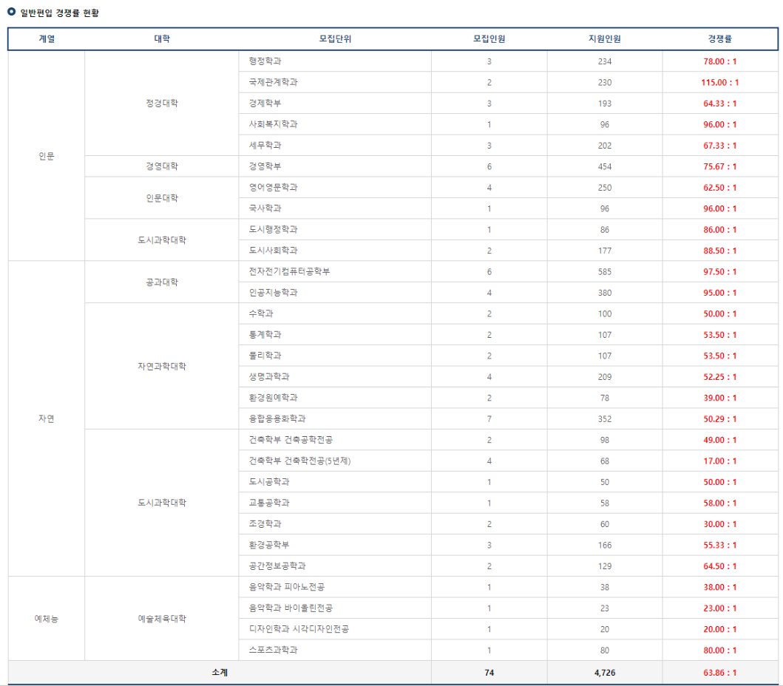Viewport: 783px width, 686px height.
Task: Click the 4,726 total applicants value
Action: pyautogui.click(x=604, y=673)
